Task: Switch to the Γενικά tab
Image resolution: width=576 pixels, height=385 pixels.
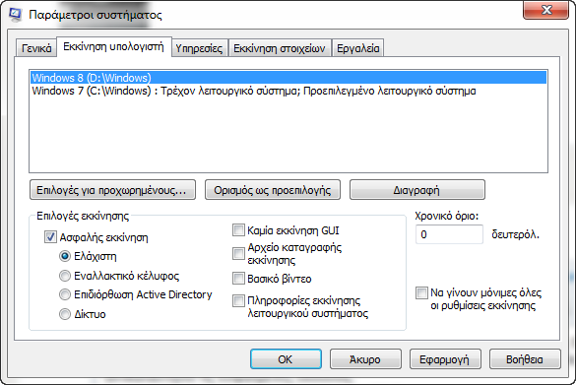Action: tap(36, 48)
